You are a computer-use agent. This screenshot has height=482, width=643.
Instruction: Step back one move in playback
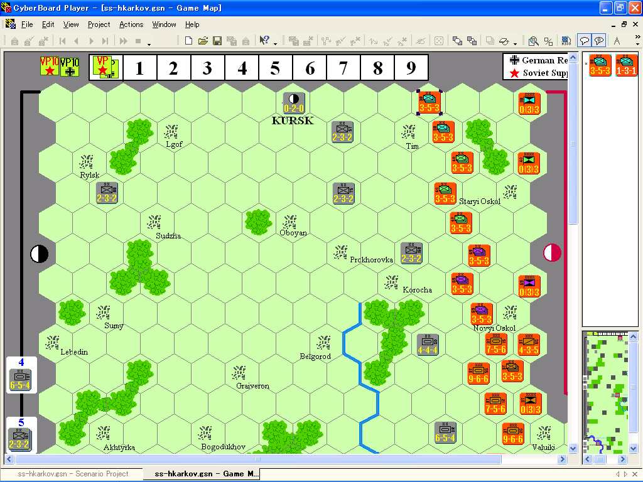pos(76,41)
